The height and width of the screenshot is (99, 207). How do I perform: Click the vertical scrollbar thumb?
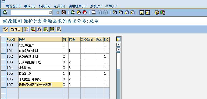[x=118, y=61]
